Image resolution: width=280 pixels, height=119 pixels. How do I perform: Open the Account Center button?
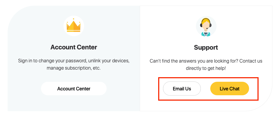tap(74, 89)
